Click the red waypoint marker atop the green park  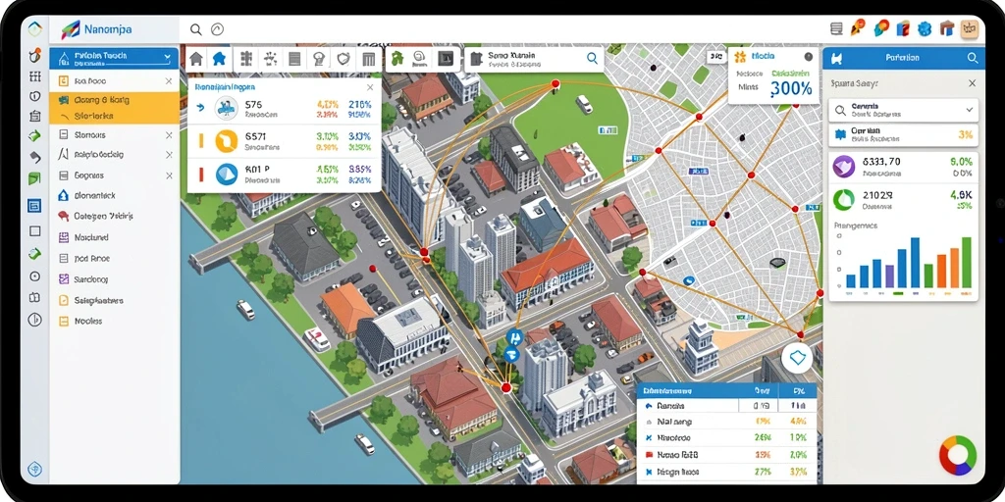[x=555, y=83]
